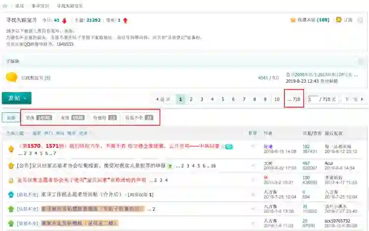This screenshot has height=231, width=369.
Task: Click the current page 1 button
Action: point(181,99)
